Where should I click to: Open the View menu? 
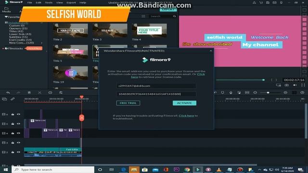60,2
